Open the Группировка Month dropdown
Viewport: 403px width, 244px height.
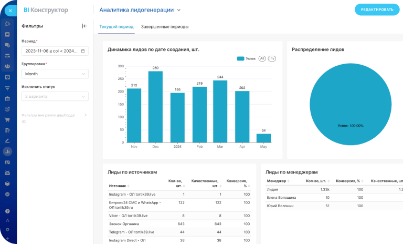point(55,74)
